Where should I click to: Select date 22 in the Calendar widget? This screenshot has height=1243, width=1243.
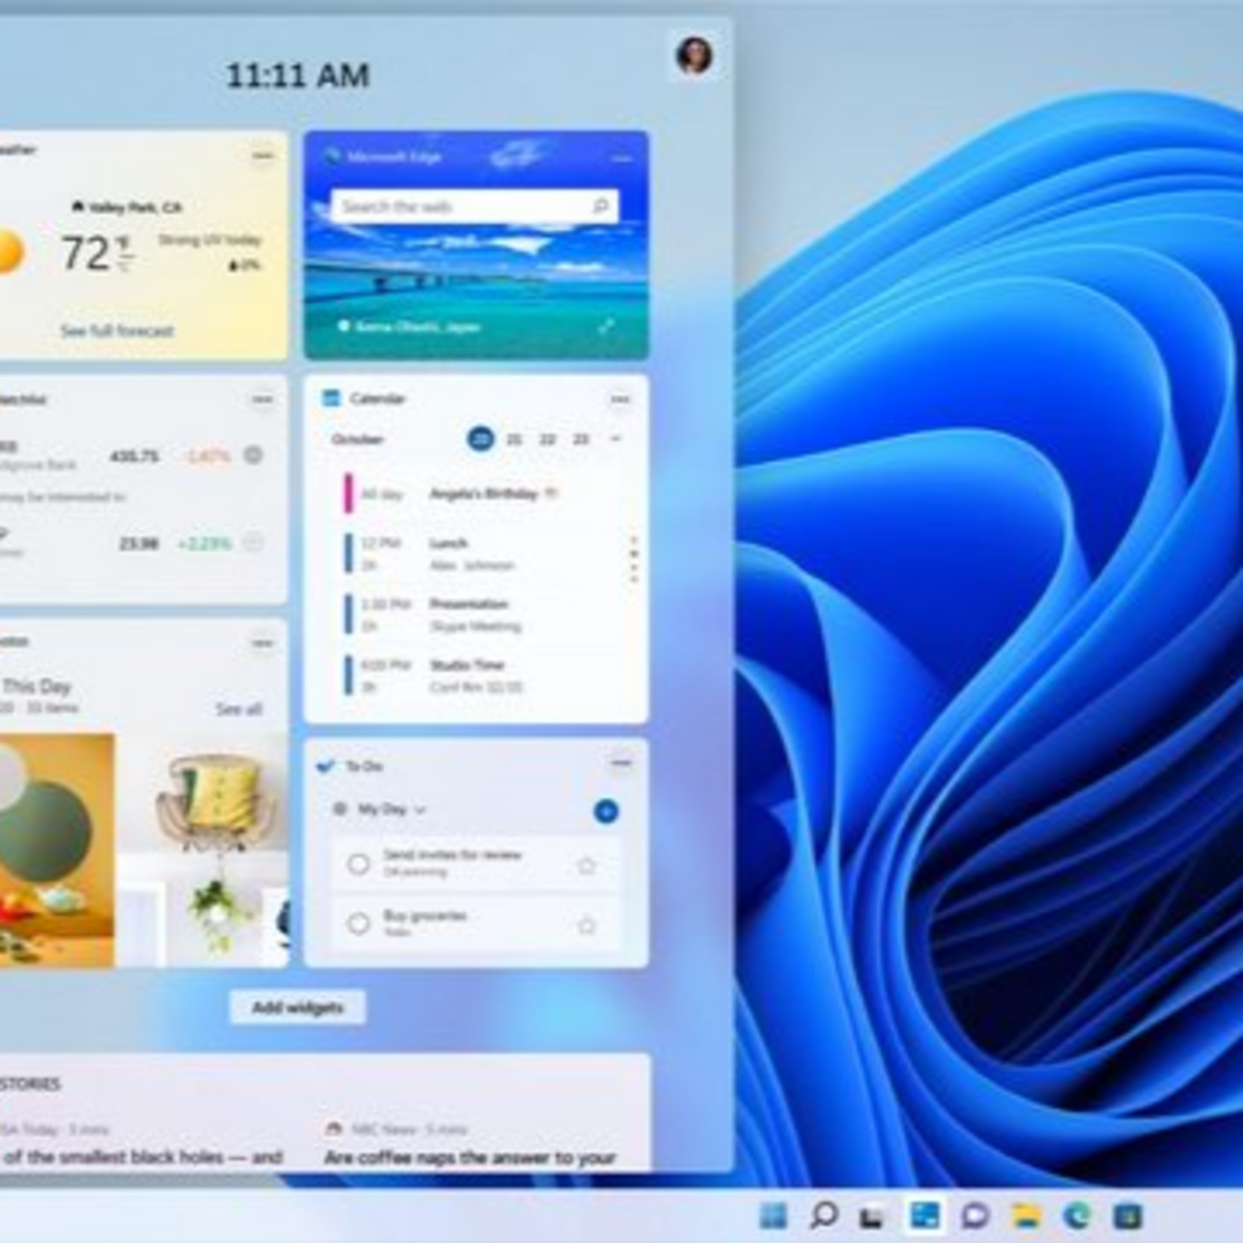[547, 440]
